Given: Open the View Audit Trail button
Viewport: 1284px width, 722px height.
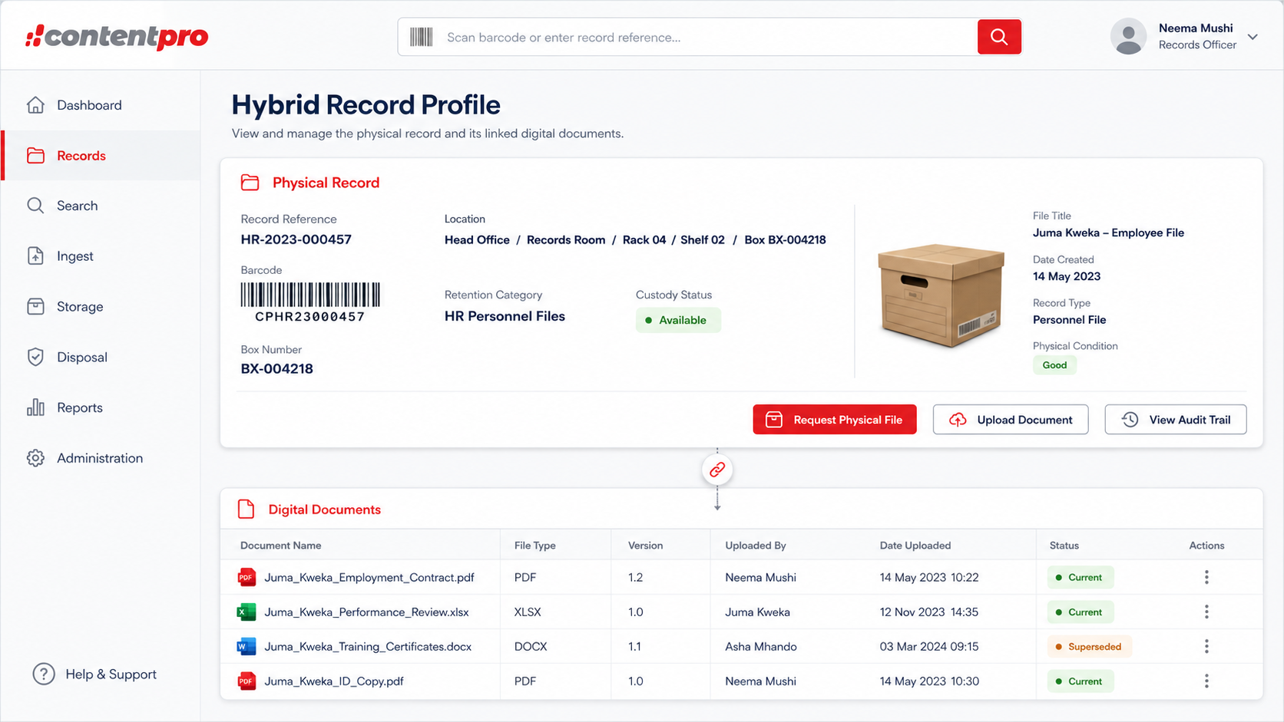Looking at the screenshot, I should click(1176, 420).
